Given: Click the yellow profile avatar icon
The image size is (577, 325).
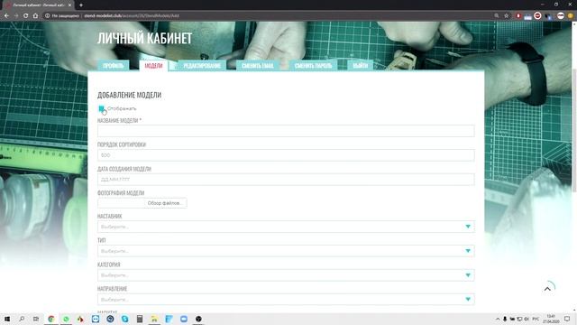Looking at the screenshot, I should [571, 16].
